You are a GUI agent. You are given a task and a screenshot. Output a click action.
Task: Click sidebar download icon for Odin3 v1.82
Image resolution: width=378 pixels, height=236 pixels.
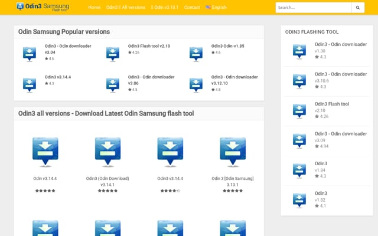coord(299,201)
